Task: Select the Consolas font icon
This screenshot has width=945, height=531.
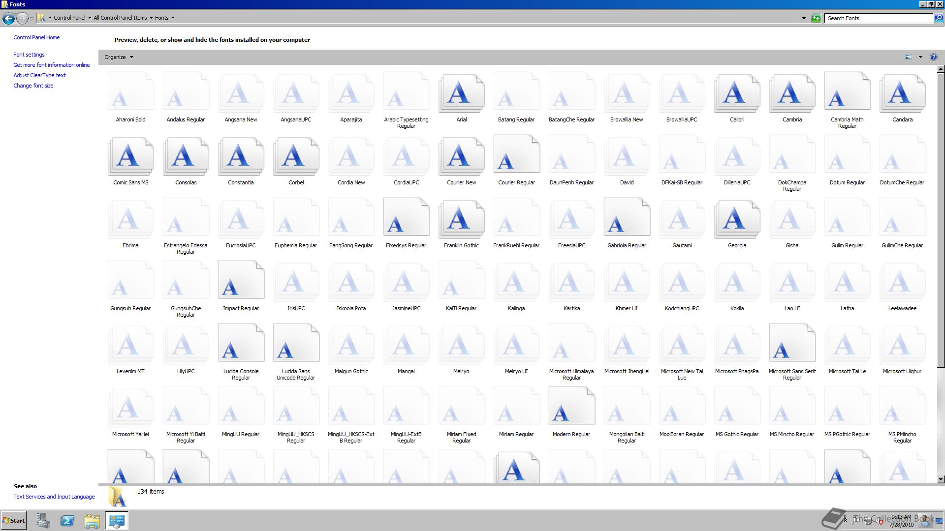Action: (x=186, y=156)
